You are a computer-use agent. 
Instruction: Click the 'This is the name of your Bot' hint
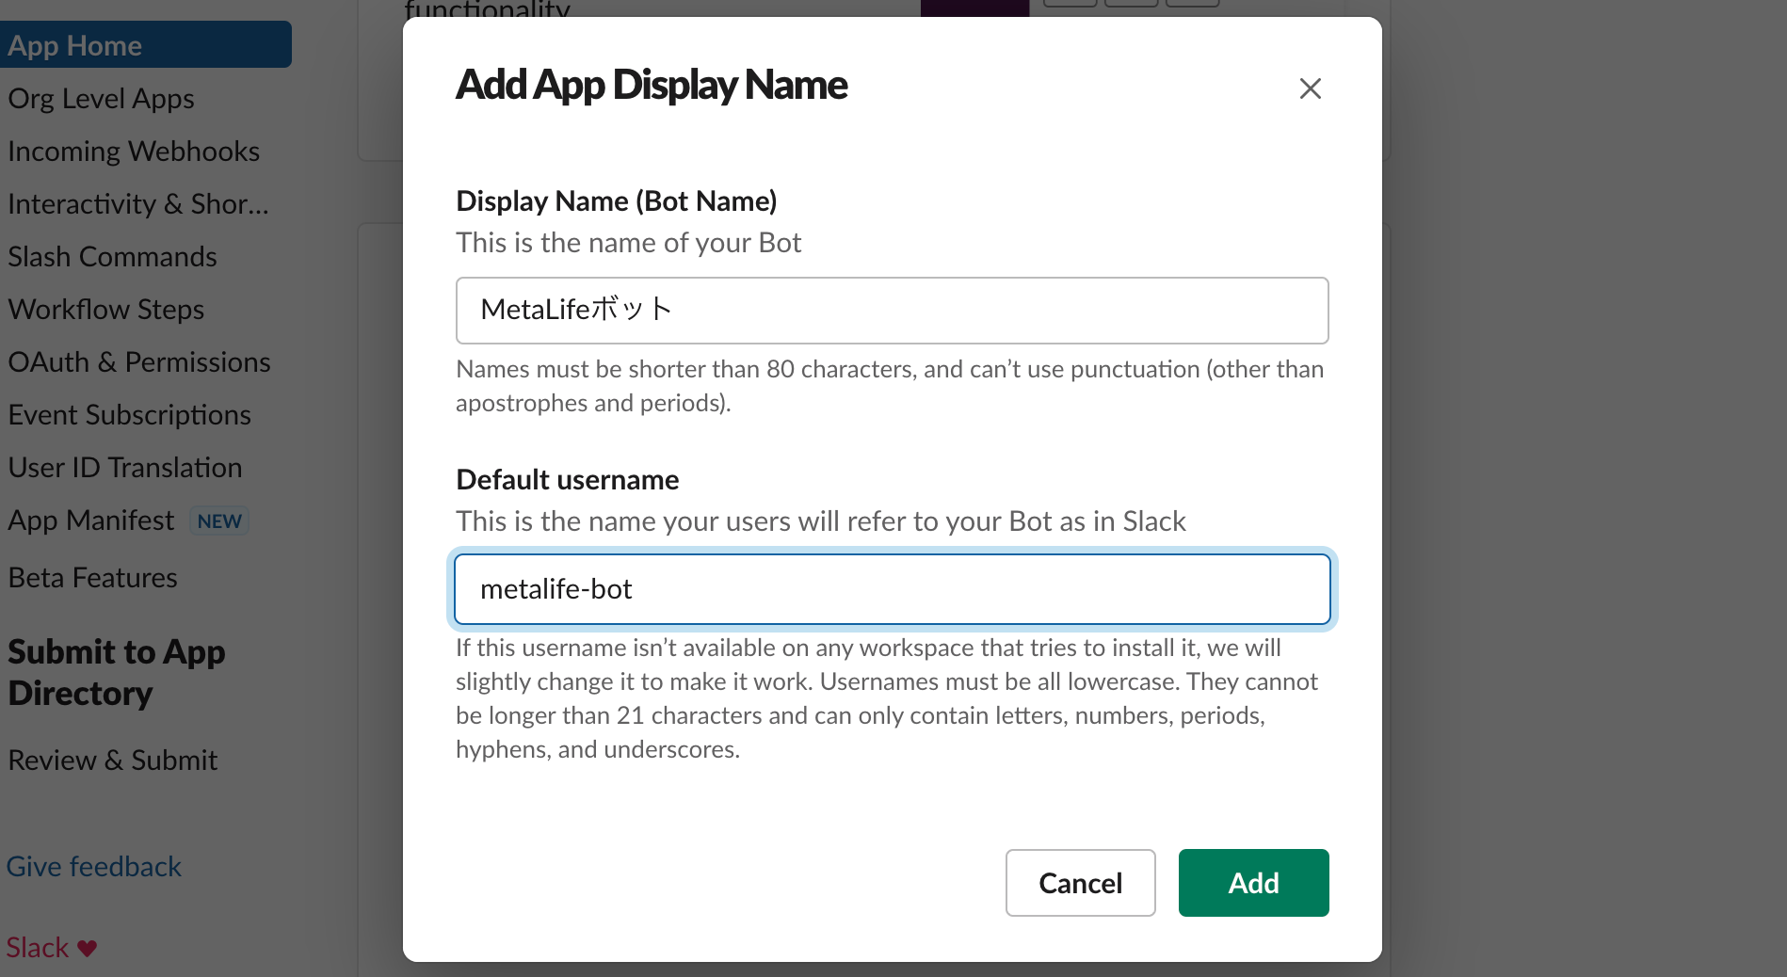tap(628, 243)
